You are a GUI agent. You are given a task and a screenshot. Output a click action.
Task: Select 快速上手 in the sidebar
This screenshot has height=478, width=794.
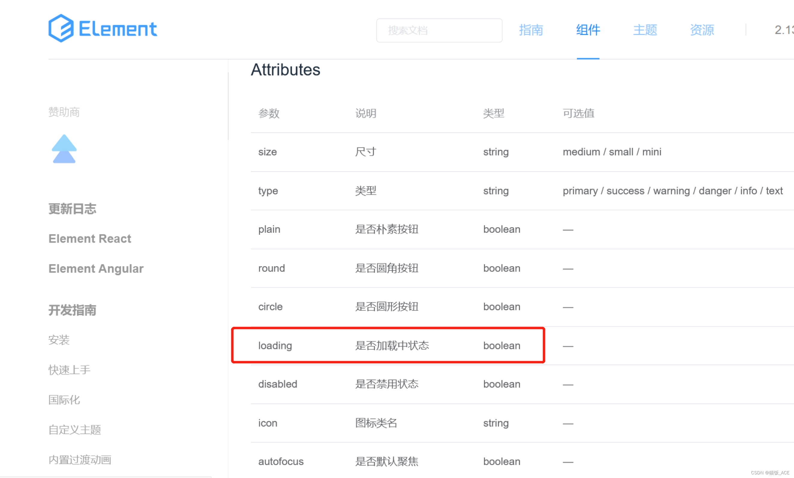coord(69,370)
